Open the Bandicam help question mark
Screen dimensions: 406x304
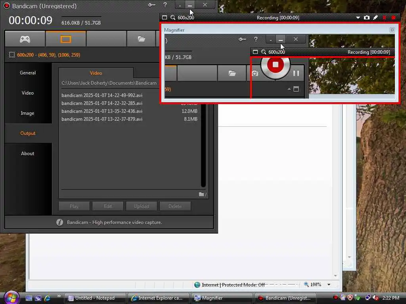165,5
